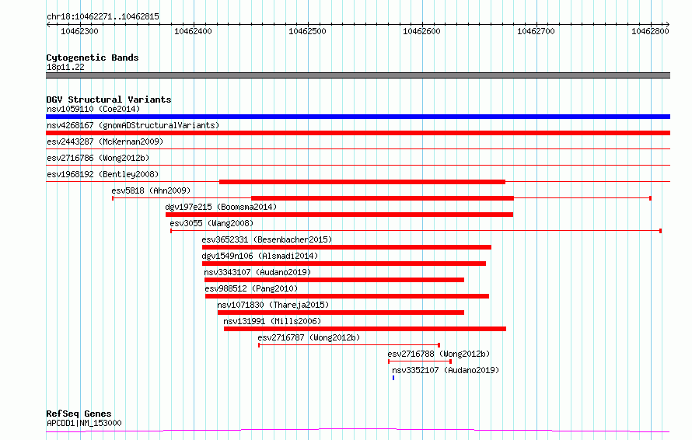Open the APCDD1|NM_153000 gene label
The image size is (692, 440).
(84, 423)
